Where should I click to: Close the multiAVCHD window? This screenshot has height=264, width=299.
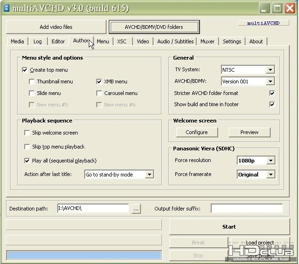pos(290,8)
